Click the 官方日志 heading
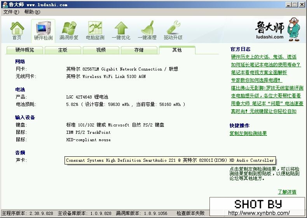307x218 pixels. coord(240,49)
